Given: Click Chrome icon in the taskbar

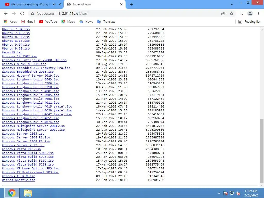Looking at the screenshot, I should tap(12, 193).
